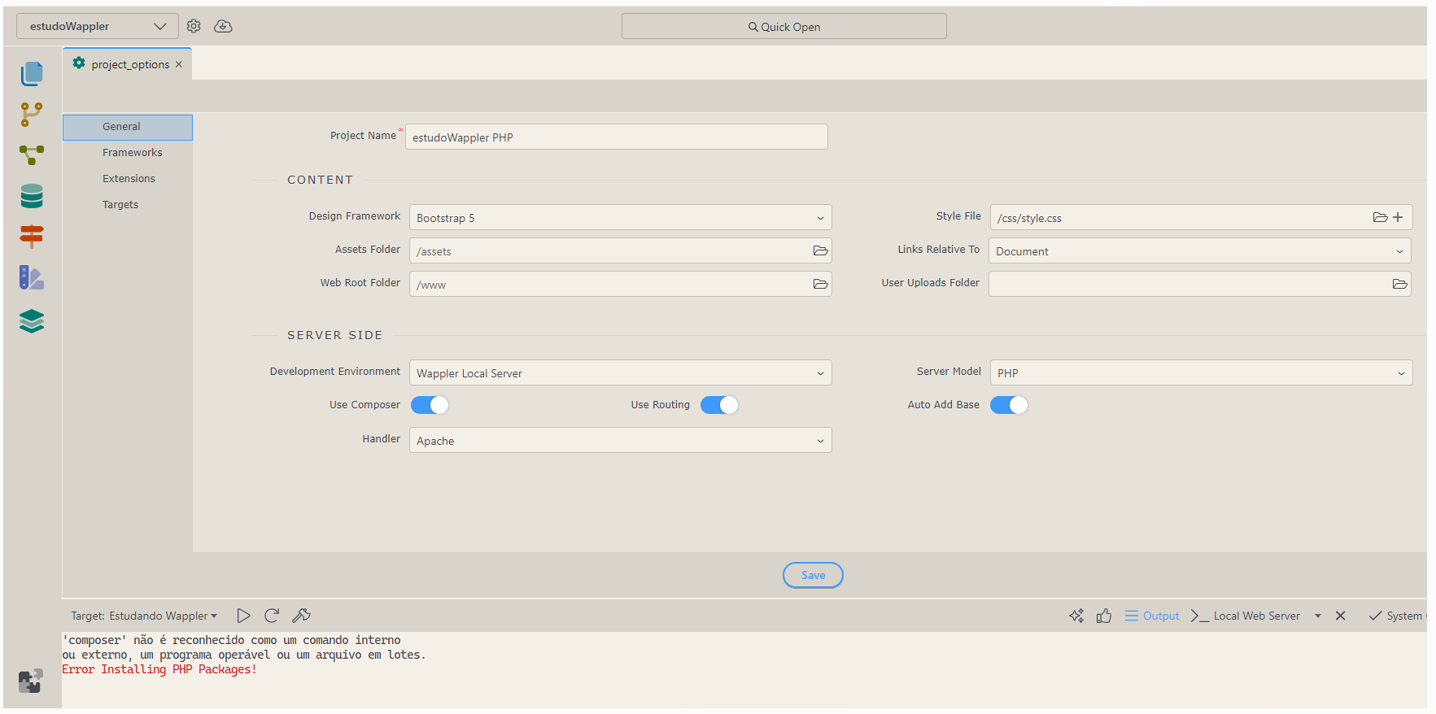
Task: Click 'Error Installing PHP Packages!' message
Action: tap(159, 669)
